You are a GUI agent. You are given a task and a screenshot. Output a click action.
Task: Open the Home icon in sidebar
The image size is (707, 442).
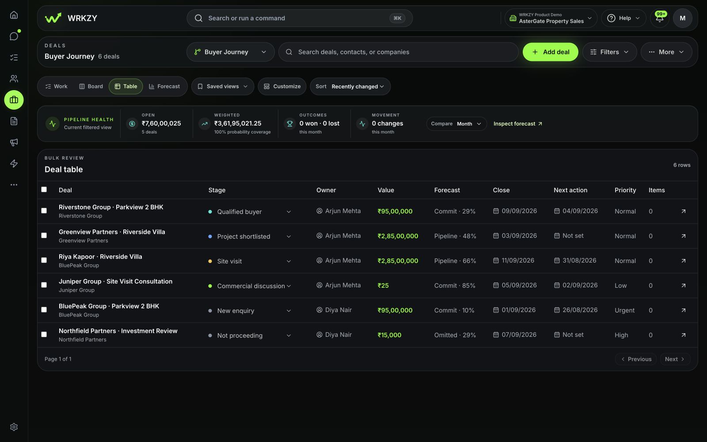point(14,15)
